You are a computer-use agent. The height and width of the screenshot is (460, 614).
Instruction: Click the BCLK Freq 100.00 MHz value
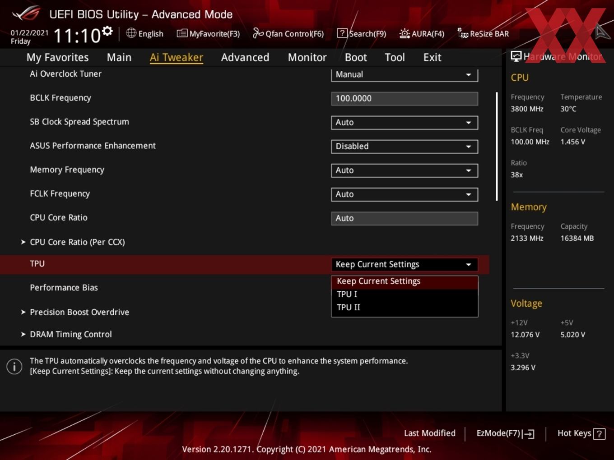(530, 142)
